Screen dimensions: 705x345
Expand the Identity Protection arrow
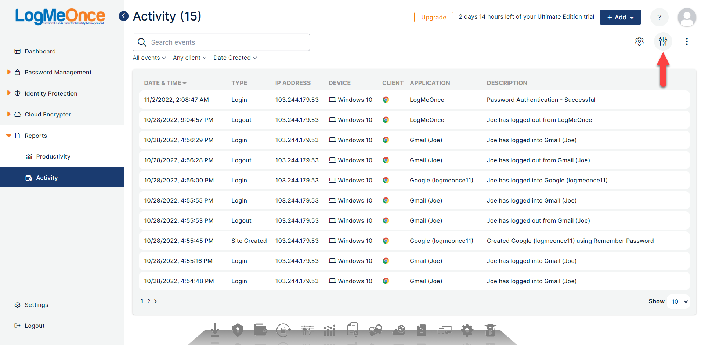pos(9,93)
